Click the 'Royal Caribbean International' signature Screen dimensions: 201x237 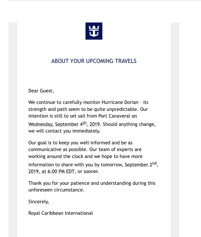point(61,213)
